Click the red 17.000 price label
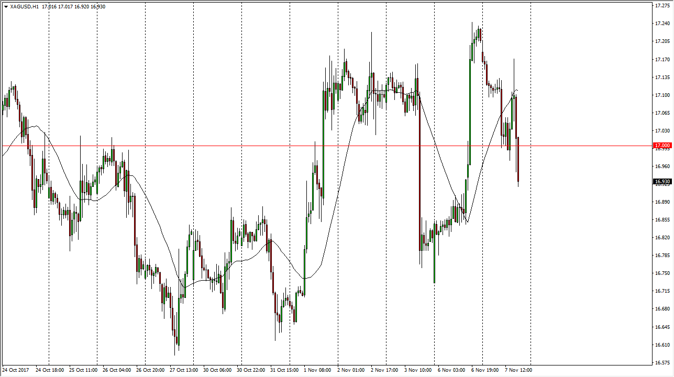Image resolution: width=674 pixels, height=377 pixels. click(662, 146)
